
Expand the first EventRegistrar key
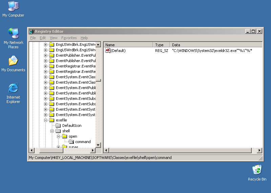point(45,66)
